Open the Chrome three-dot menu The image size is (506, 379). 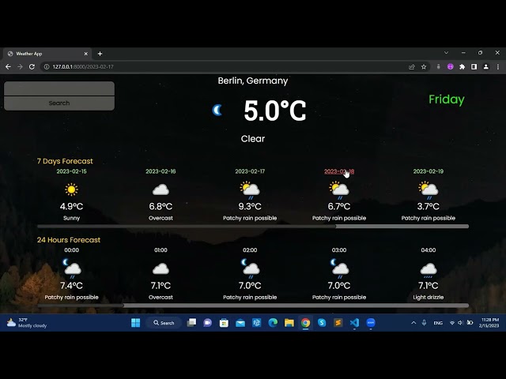(x=498, y=66)
